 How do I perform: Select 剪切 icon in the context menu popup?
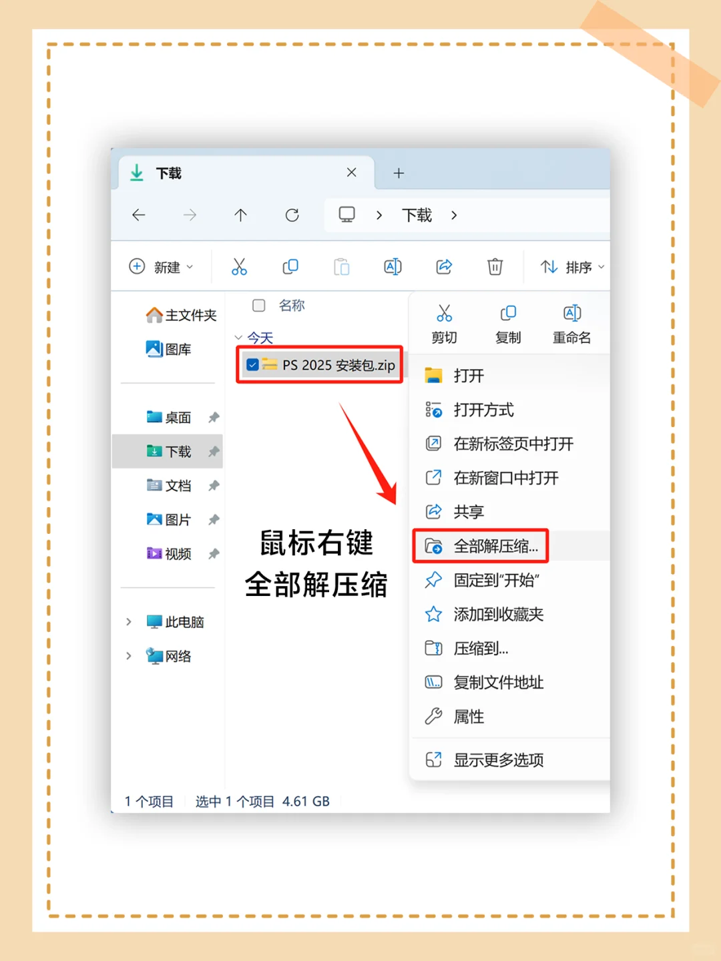point(443,313)
